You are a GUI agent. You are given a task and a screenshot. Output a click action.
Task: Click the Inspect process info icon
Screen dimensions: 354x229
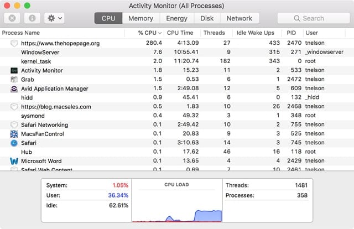click(x=32, y=18)
